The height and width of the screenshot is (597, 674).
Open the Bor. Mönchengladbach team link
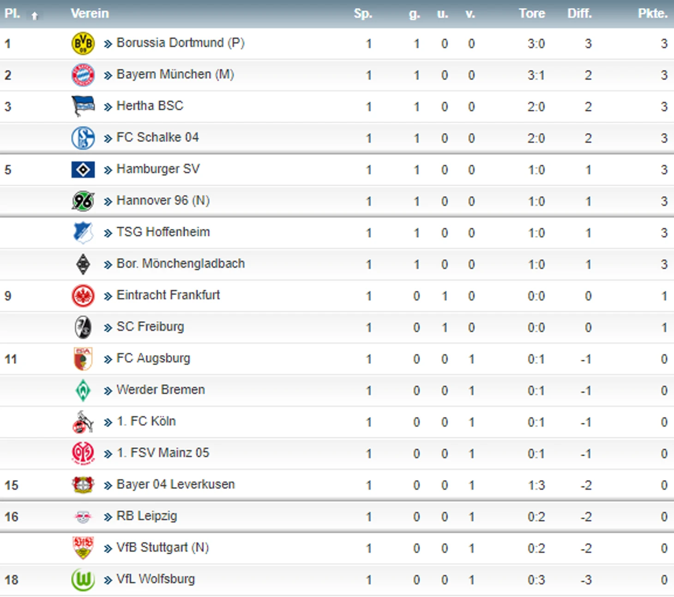click(181, 264)
